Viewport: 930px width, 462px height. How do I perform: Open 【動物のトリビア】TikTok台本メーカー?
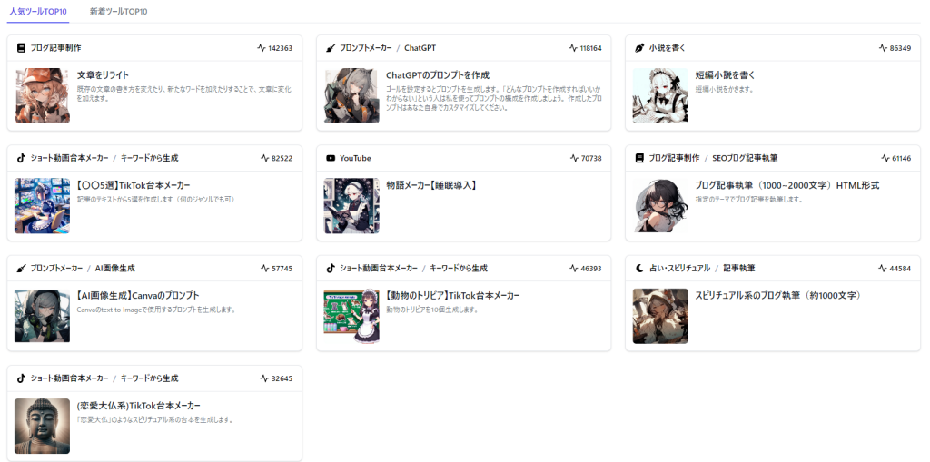point(452,296)
